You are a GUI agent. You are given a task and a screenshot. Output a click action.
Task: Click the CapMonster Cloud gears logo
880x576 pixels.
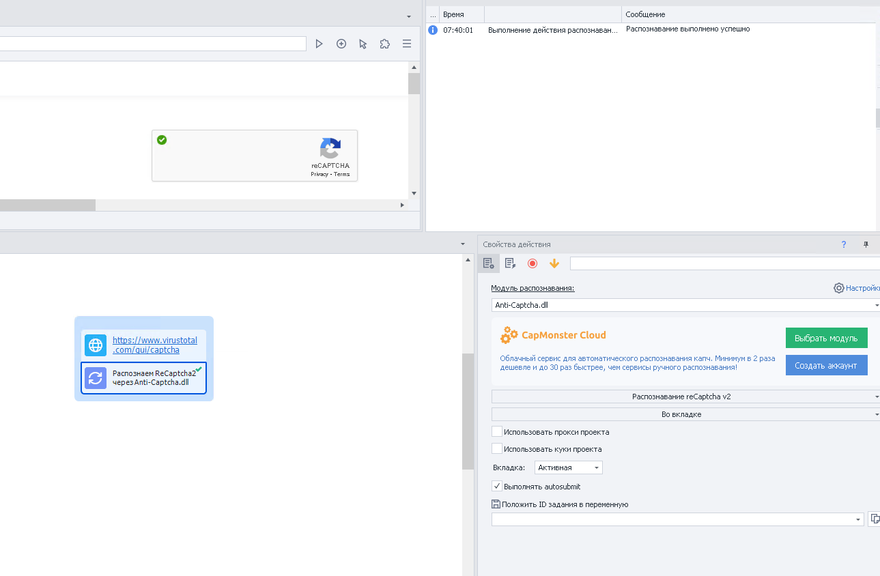click(x=509, y=335)
